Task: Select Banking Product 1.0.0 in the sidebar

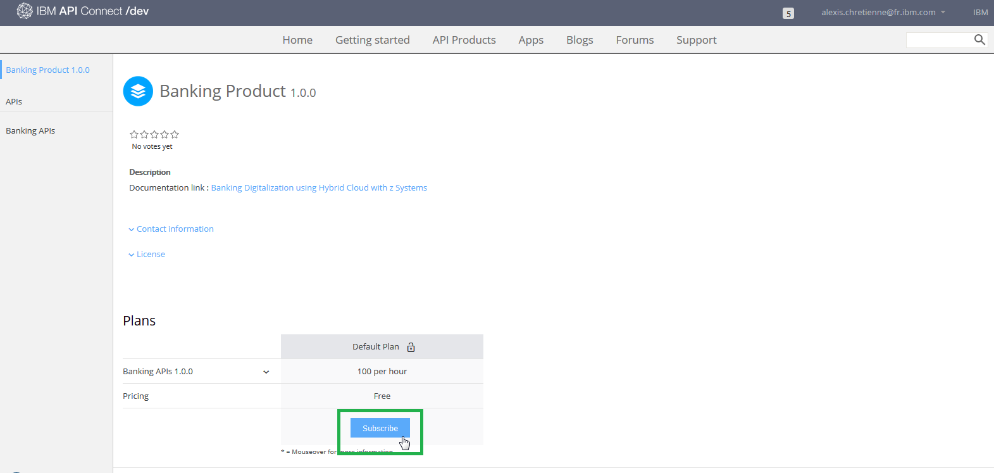Action: pos(48,70)
